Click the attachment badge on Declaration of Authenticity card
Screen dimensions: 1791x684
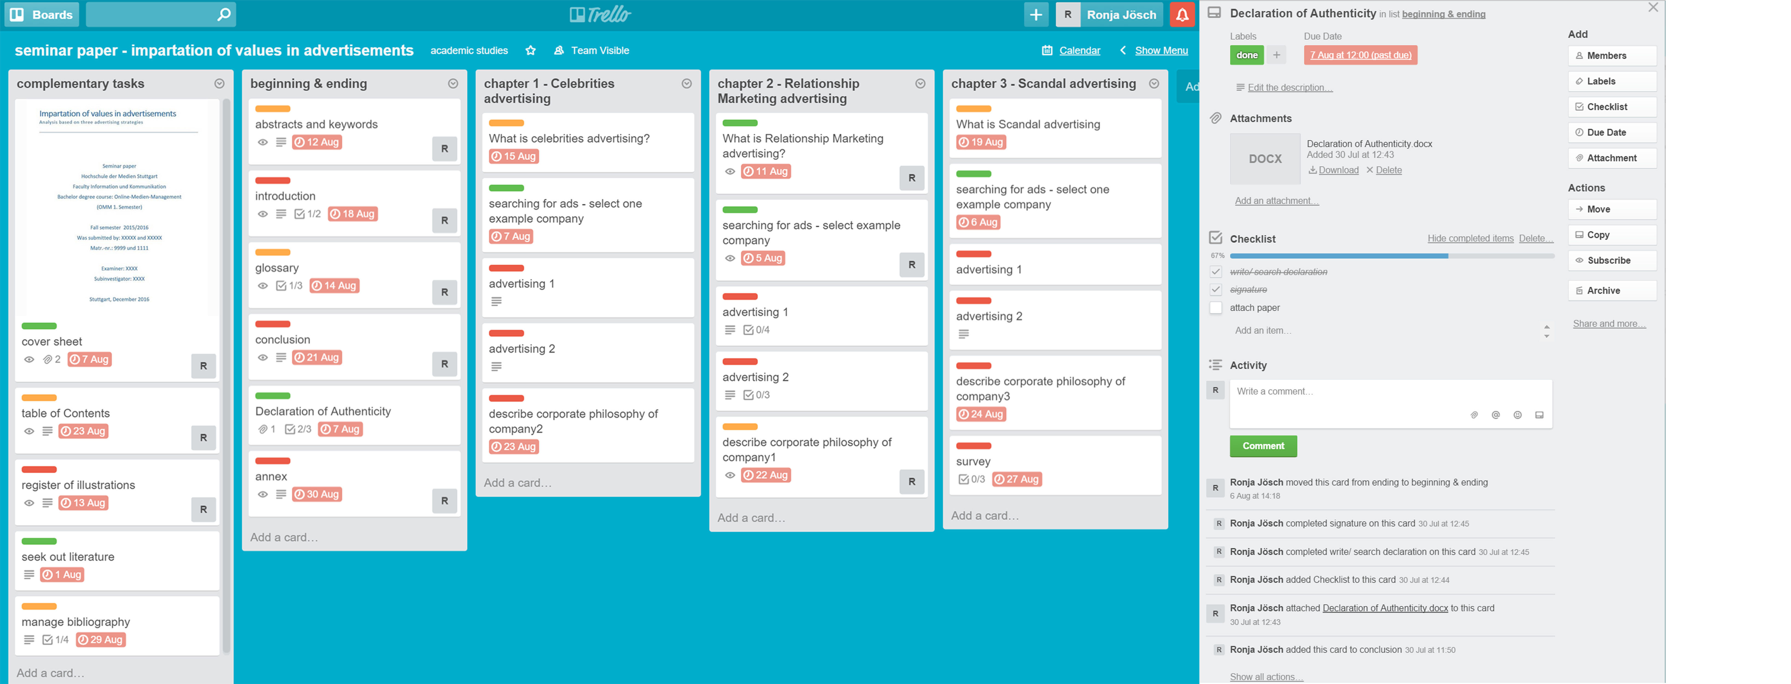(267, 430)
